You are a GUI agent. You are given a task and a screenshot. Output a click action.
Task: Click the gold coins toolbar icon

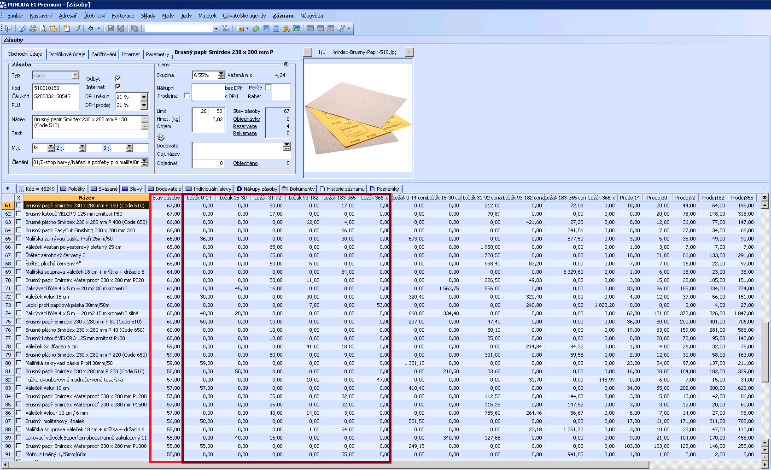(286, 28)
